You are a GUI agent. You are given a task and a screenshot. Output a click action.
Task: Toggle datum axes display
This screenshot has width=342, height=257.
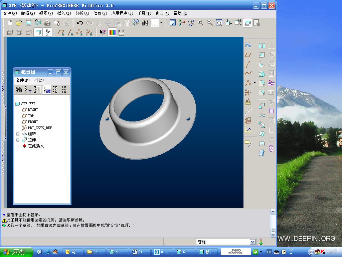tap(70, 32)
